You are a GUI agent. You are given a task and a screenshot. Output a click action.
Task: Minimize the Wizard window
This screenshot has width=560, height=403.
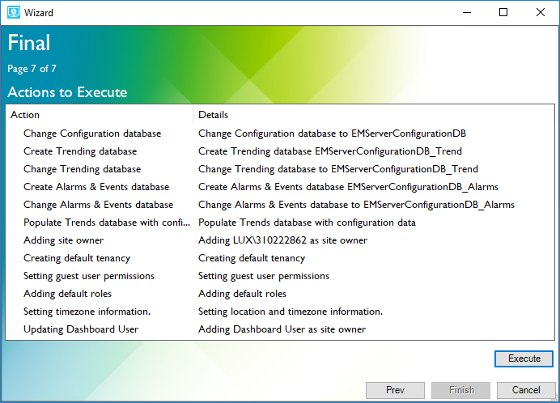click(466, 12)
